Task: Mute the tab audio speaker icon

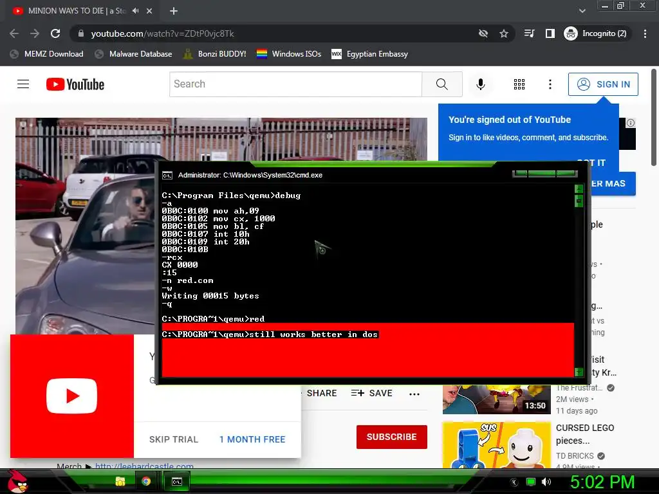Action: [135, 11]
